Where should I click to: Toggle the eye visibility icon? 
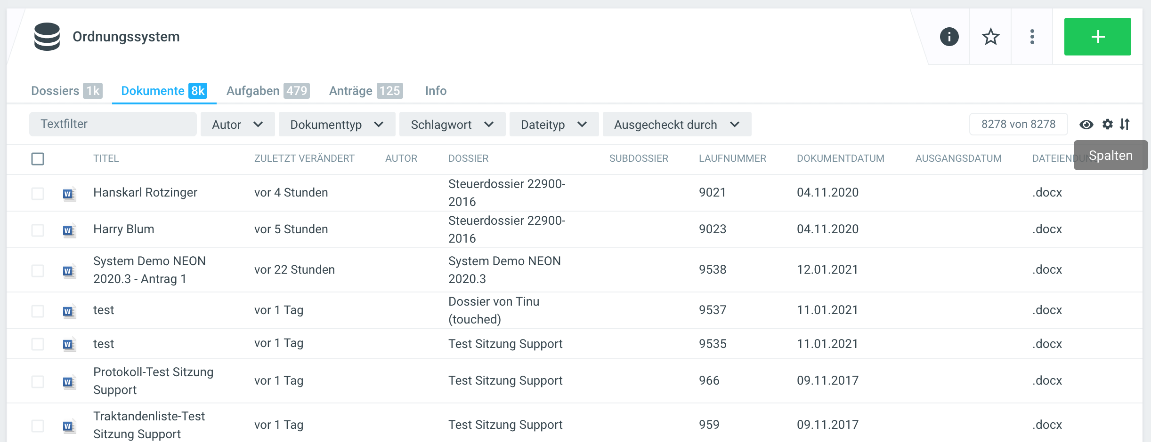[1086, 124]
